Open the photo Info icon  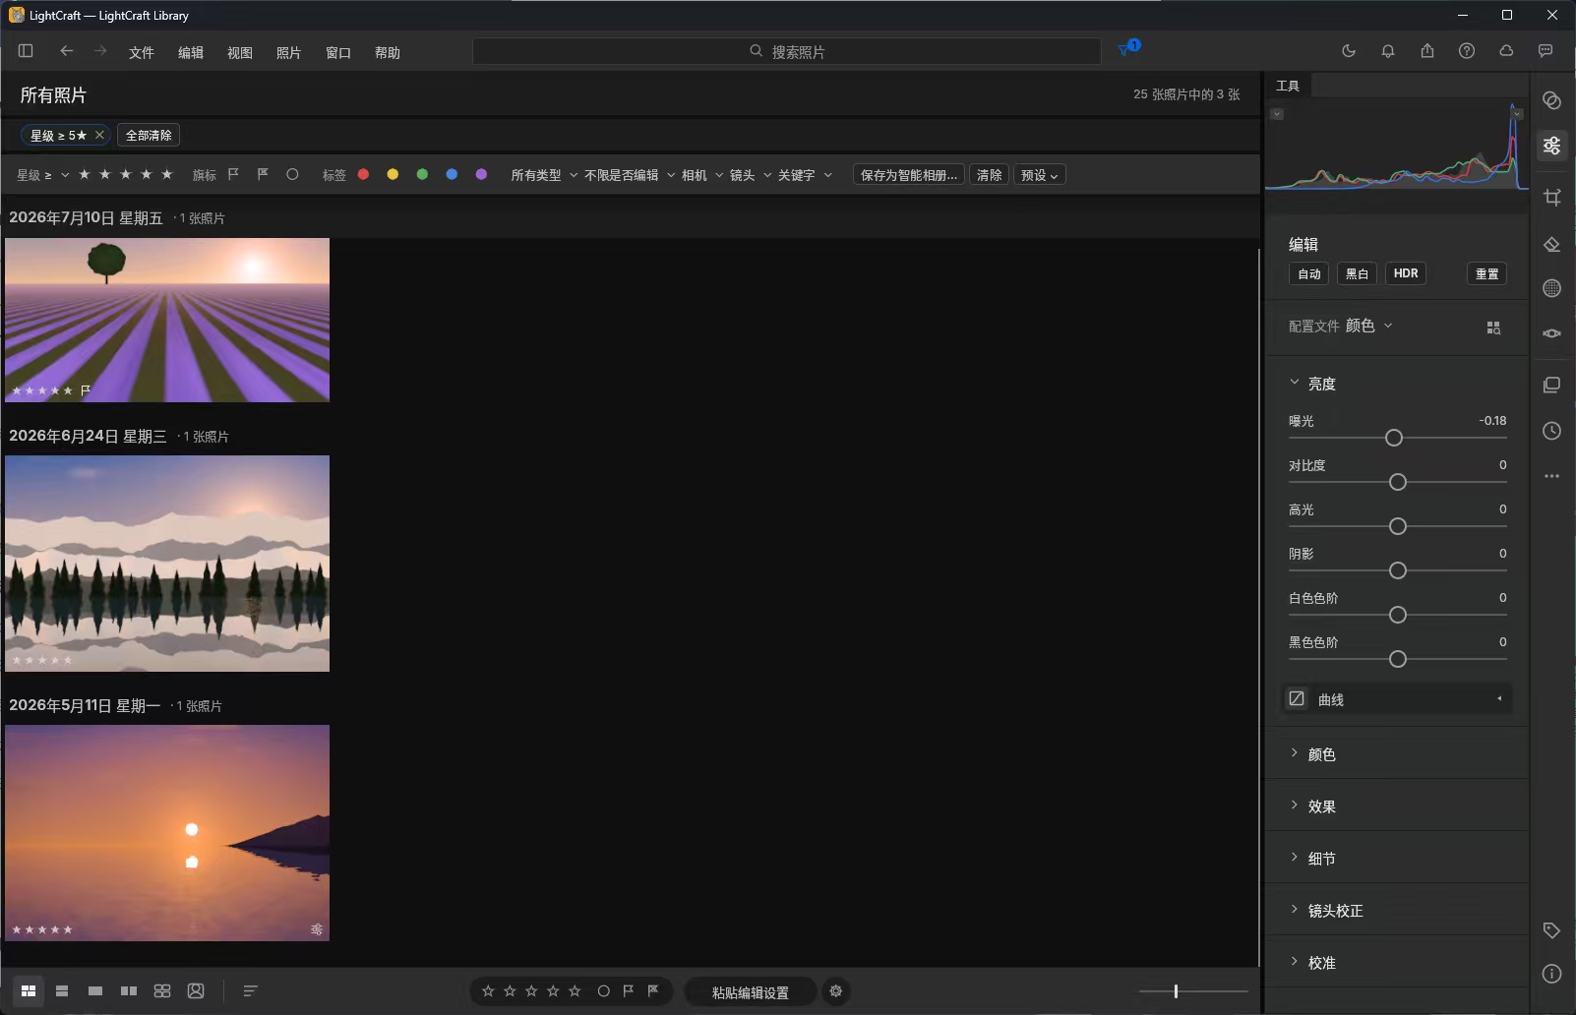point(1552,974)
